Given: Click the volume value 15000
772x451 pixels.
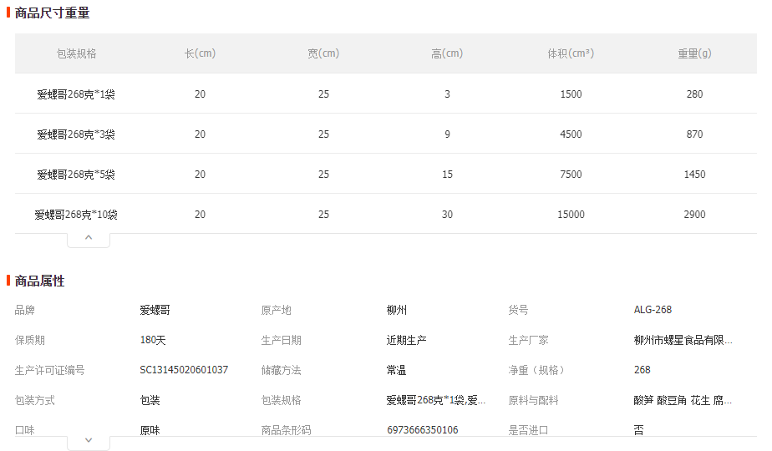Looking at the screenshot, I should (571, 215).
